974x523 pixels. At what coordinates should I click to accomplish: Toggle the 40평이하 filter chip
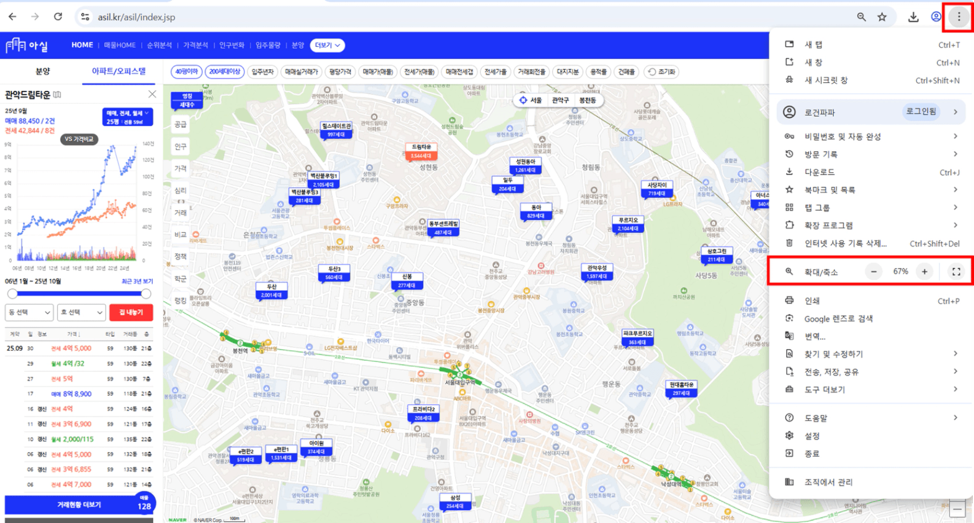pyautogui.click(x=186, y=72)
